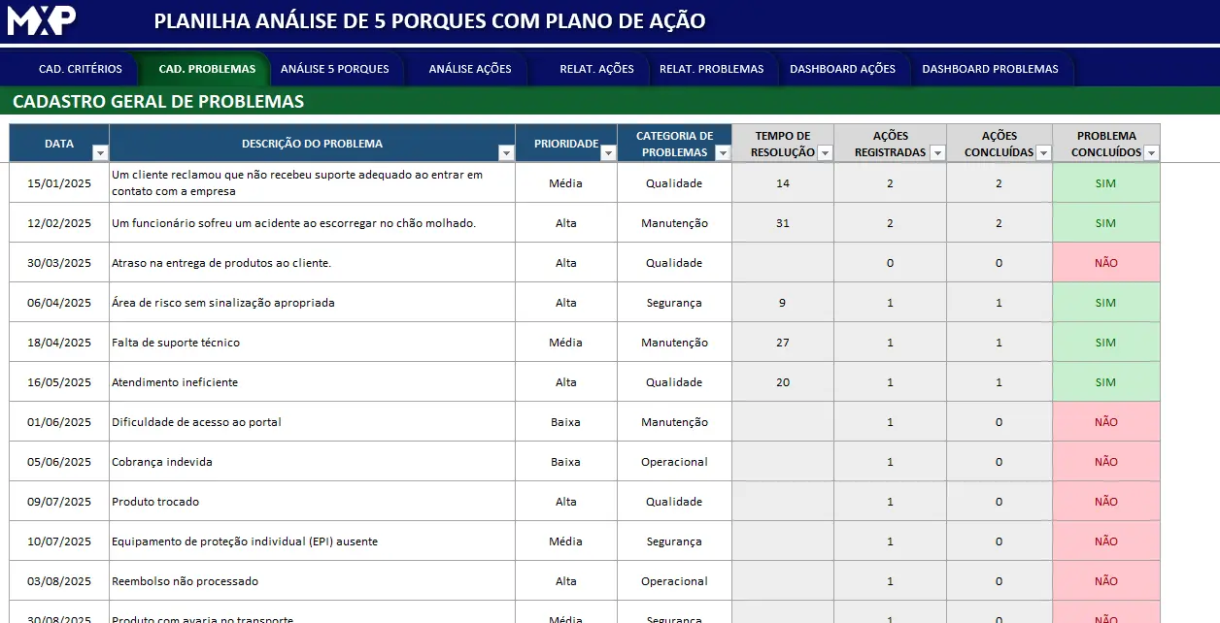Select RELAT. PROBLEMAS tab

[x=711, y=69]
